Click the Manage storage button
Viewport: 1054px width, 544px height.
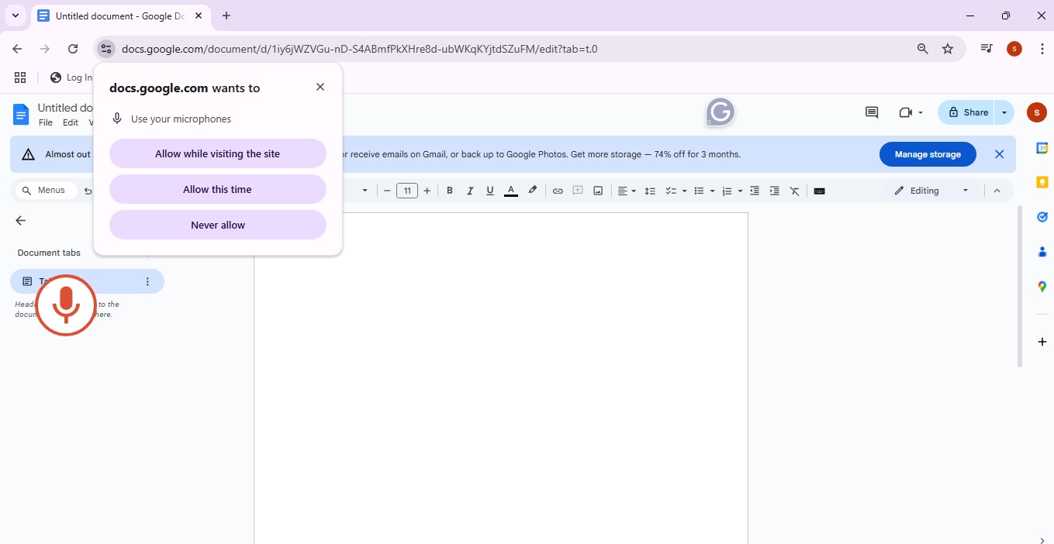click(928, 154)
